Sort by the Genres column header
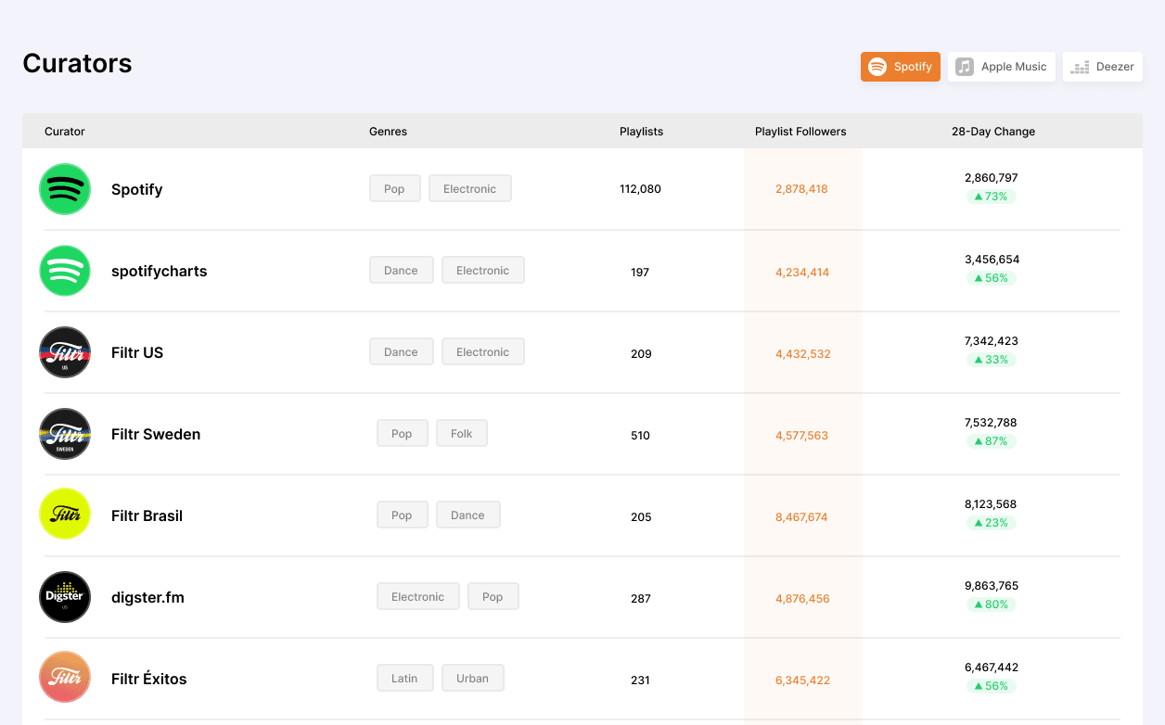Screen dimensions: 1165x725 tap(388, 132)
